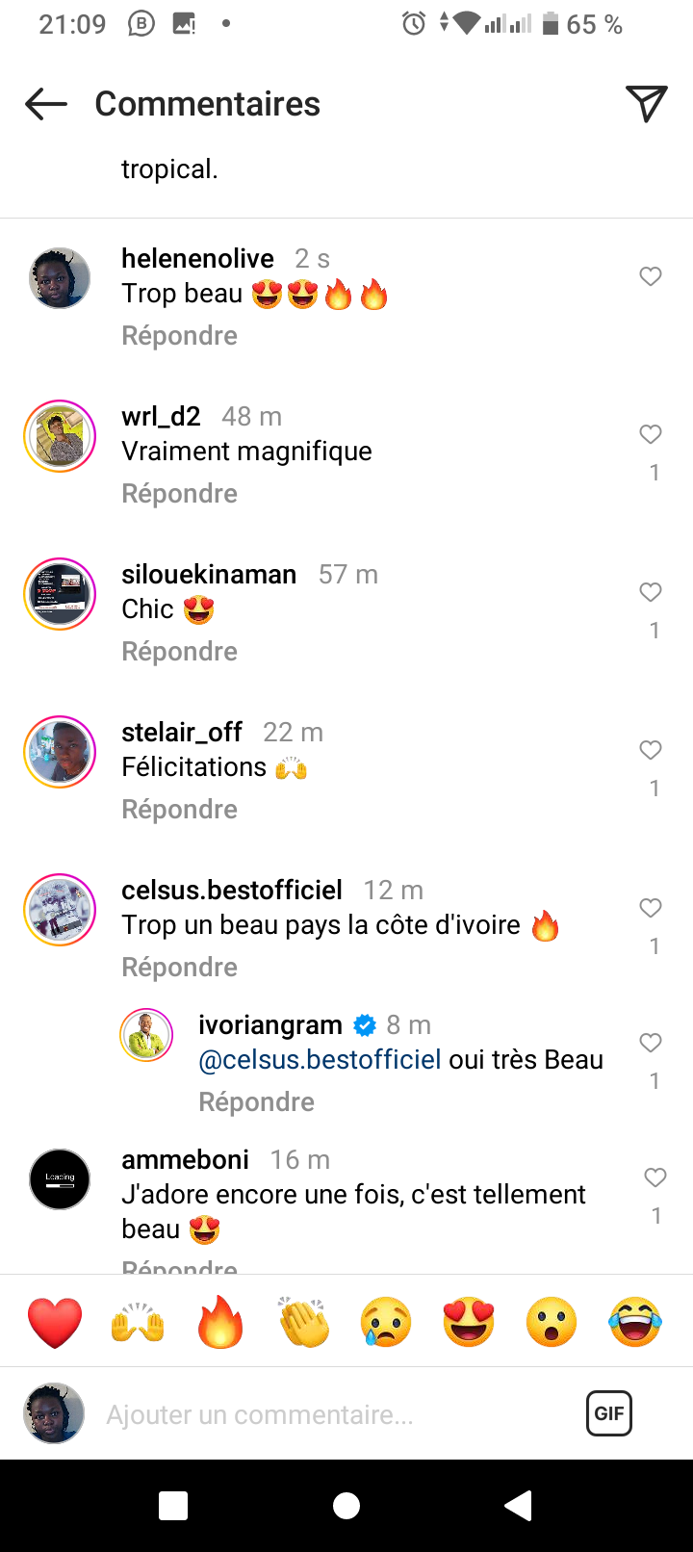Tap the heart-eyes quick emoji
This screenshot has height=1552, width=693.
(x=469, y=1322)
